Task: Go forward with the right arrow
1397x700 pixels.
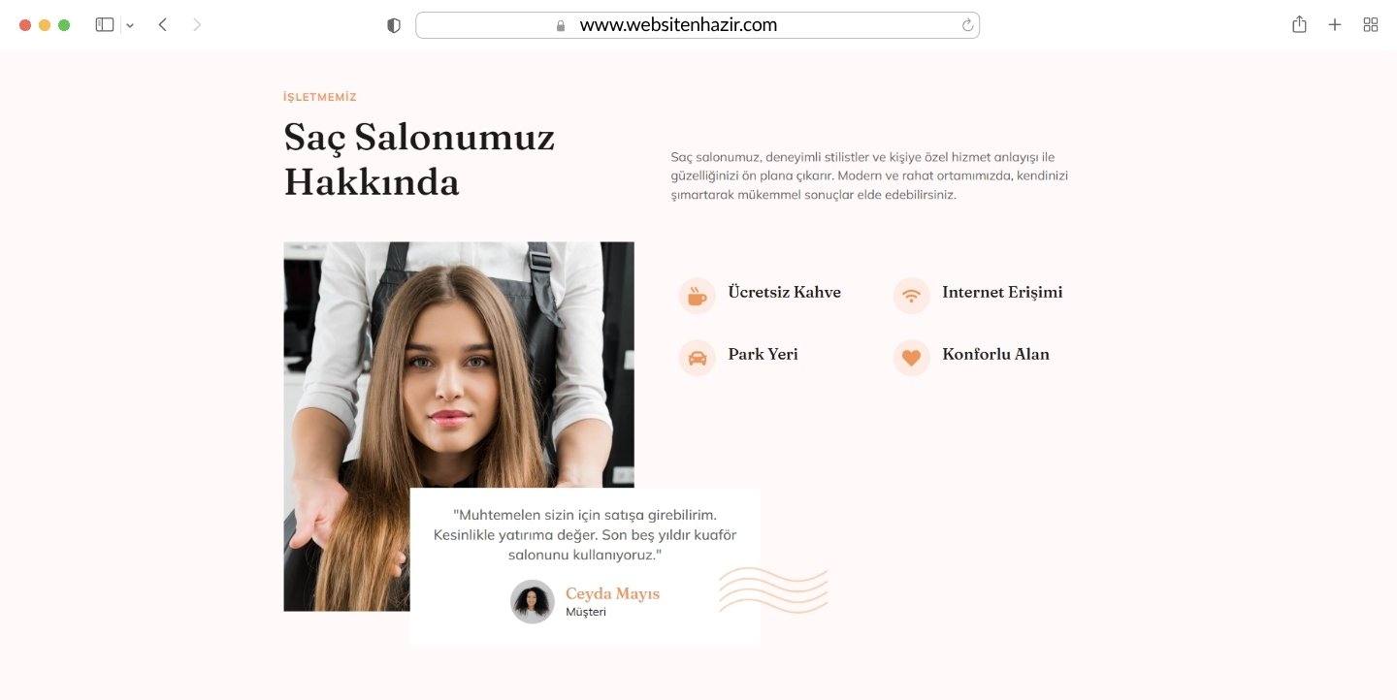Action: [197, 25]
